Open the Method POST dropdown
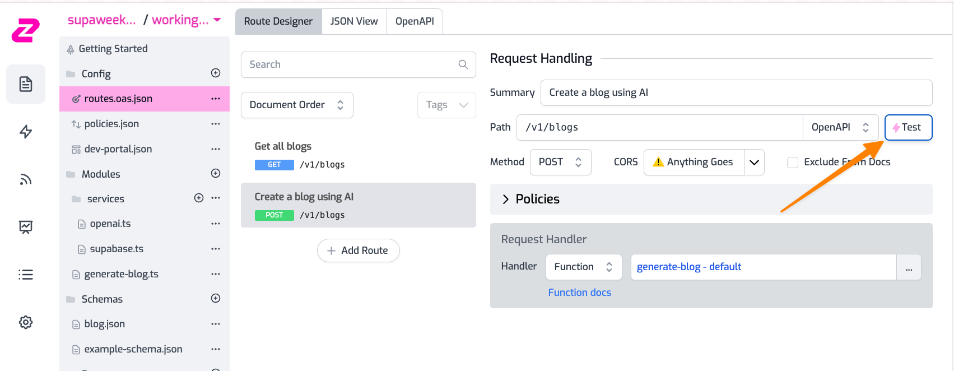 click(560, 162)
